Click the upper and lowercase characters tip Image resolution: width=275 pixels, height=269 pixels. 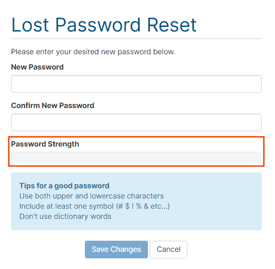[91, 196]
